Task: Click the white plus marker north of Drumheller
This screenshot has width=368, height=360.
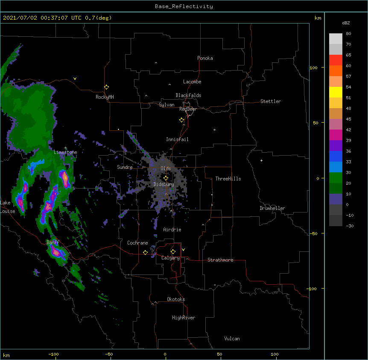Action: point(261,160)
